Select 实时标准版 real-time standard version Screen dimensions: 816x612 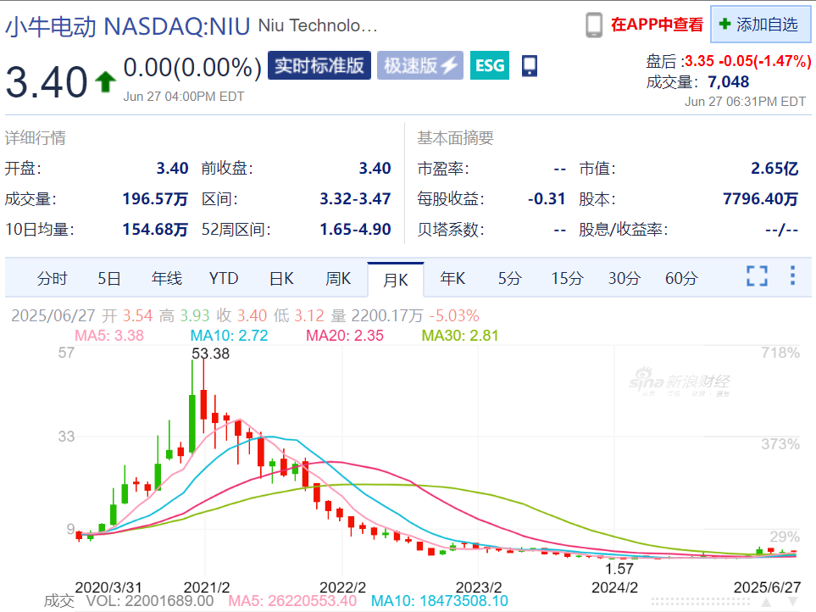click(319, 65)
